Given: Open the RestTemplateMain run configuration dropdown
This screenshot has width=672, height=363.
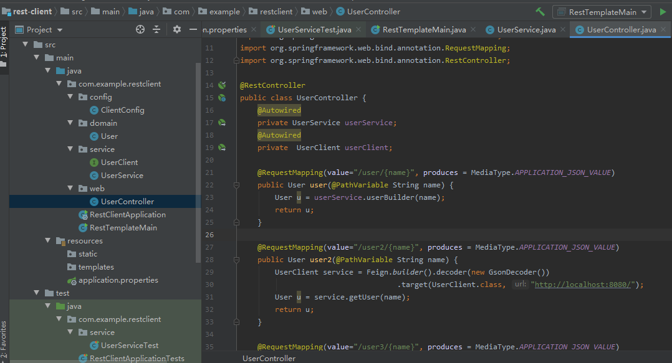Looking at the screenshot, I should click(x=645, y=11).
